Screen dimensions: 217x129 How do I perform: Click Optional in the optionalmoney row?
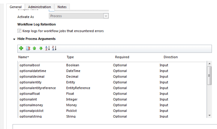[120, 105]
